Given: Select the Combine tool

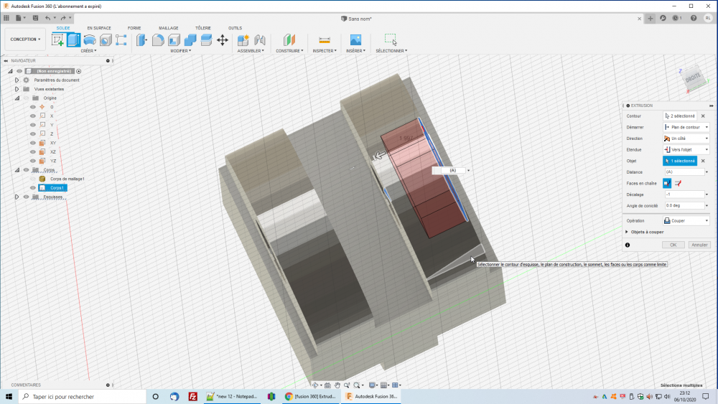Looking at the screenshot, I should click(x=190, y=39).
